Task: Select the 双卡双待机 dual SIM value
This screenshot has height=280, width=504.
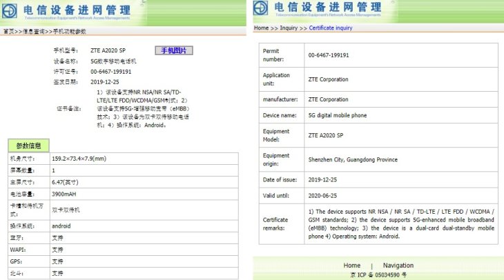Action: pyautogui.click(x=66, y=210)
